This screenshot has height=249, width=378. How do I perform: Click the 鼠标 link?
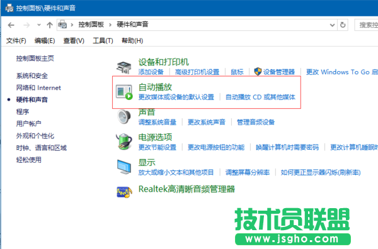click(237, 72)
